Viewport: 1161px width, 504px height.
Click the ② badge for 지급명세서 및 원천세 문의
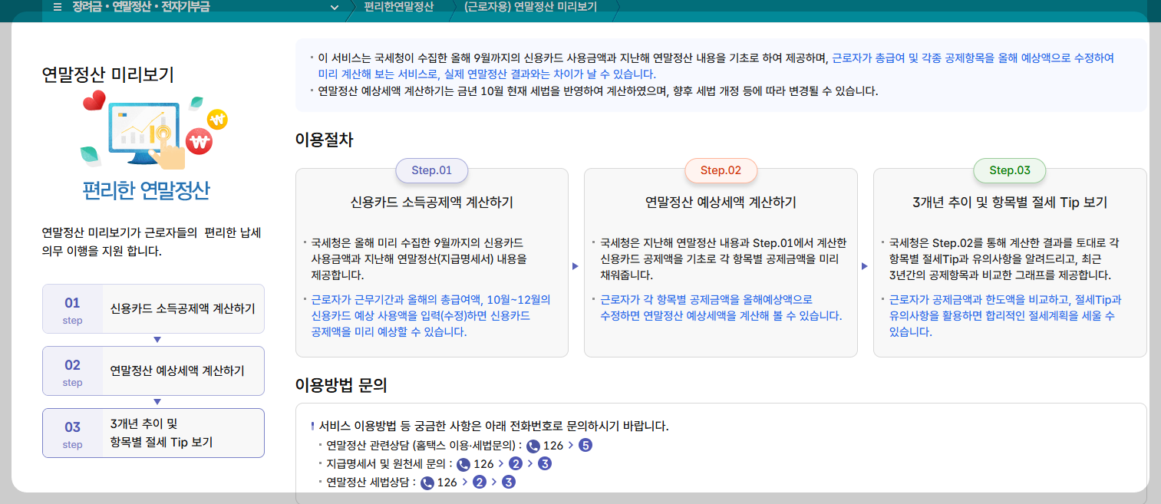click(x=516, y=464)
